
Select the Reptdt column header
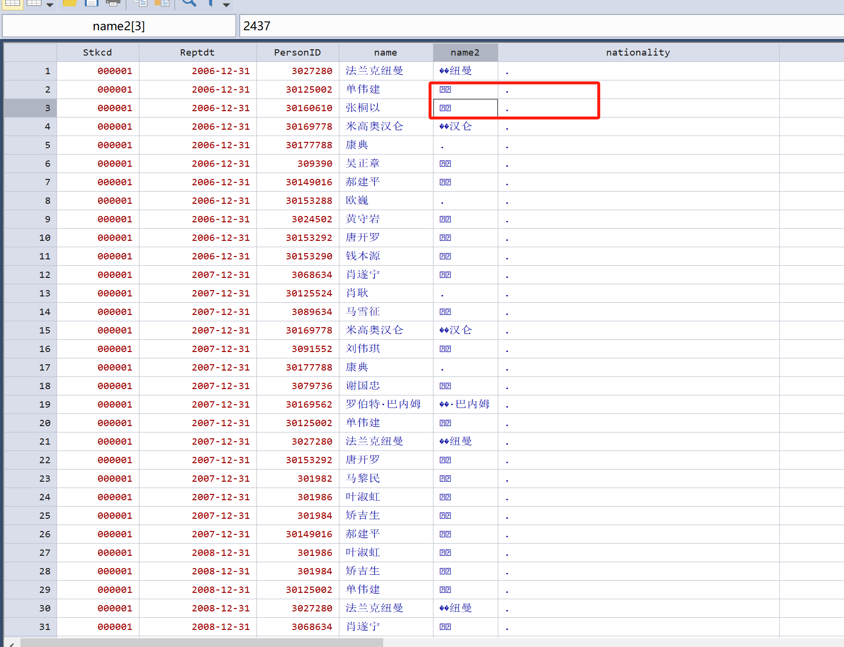point(197,53)
